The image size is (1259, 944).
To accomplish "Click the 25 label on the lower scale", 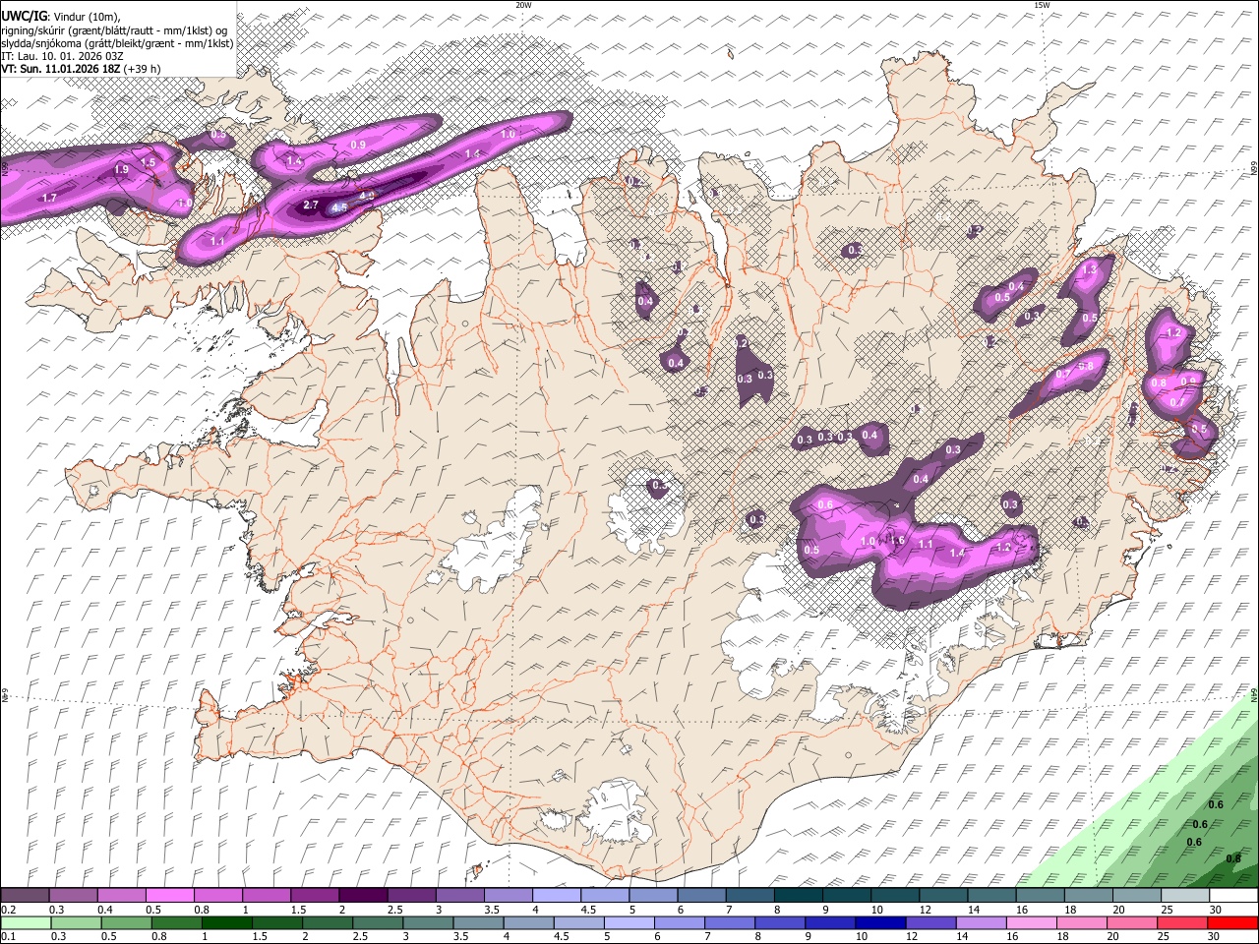I will (1164, 936).
